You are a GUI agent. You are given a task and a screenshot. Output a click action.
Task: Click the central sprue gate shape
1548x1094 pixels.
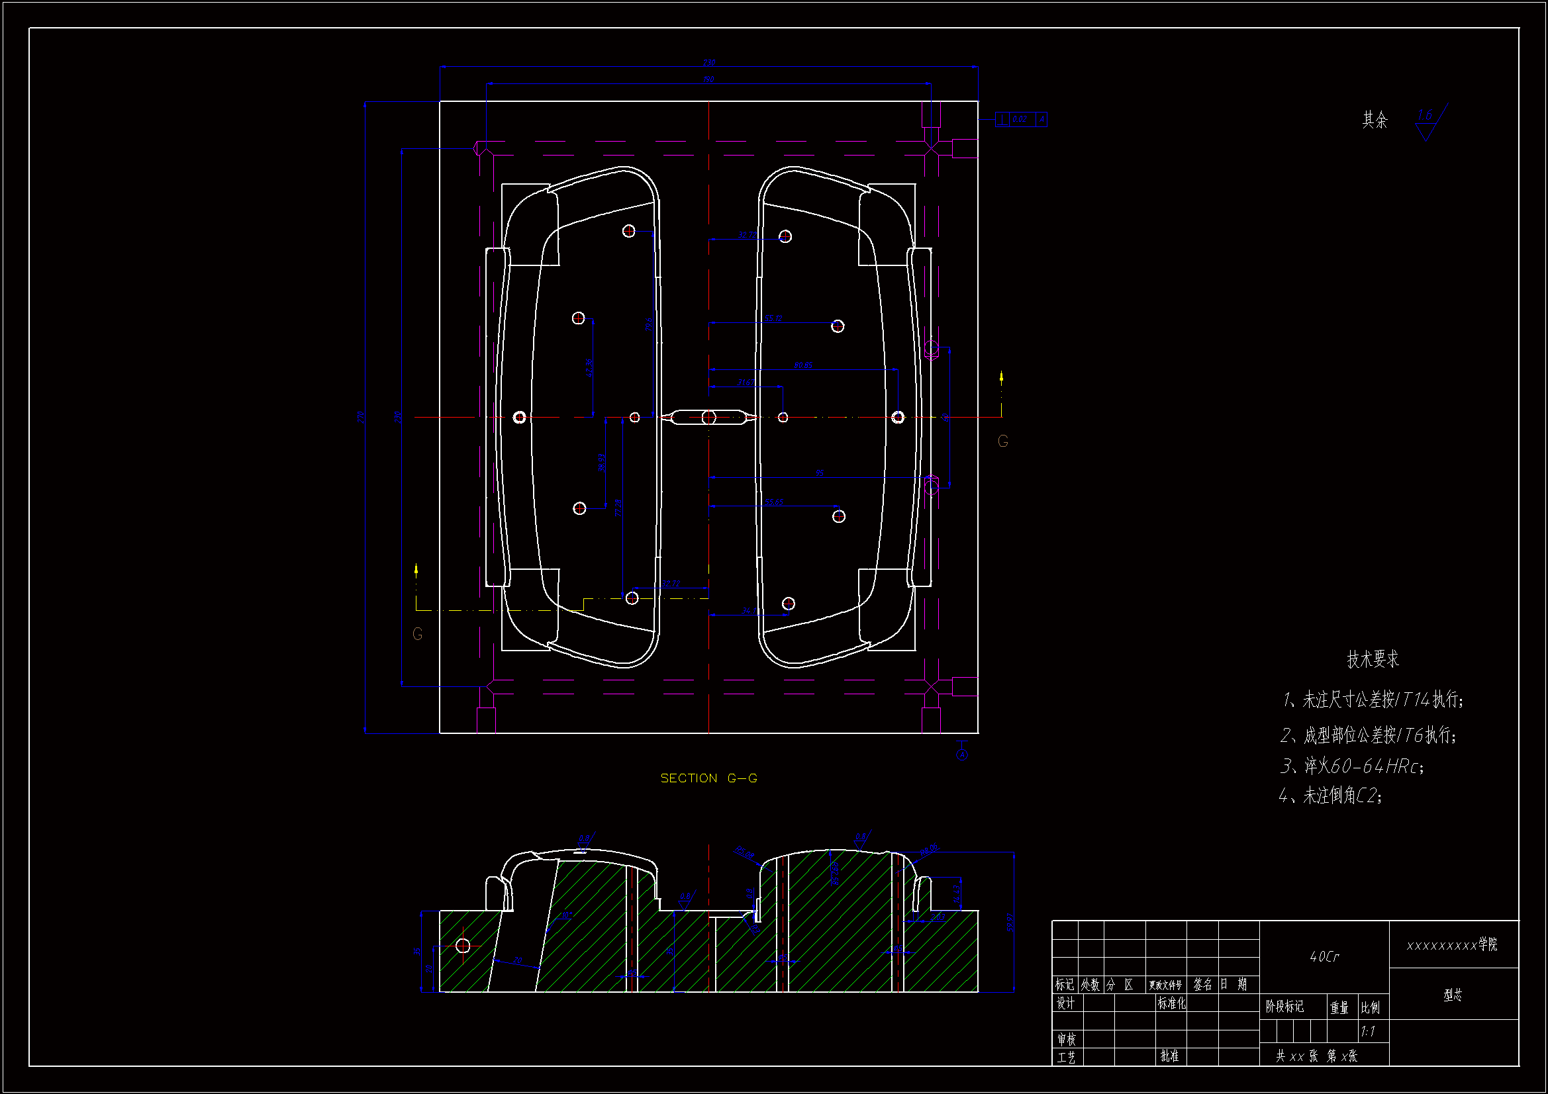click(708, 417)
